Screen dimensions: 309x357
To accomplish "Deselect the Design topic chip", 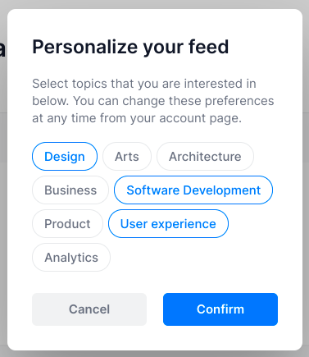I will [x=65, y=157].
